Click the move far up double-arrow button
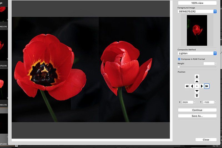The width and height of the screenshot is (222, 148). [x=197, y=76]
